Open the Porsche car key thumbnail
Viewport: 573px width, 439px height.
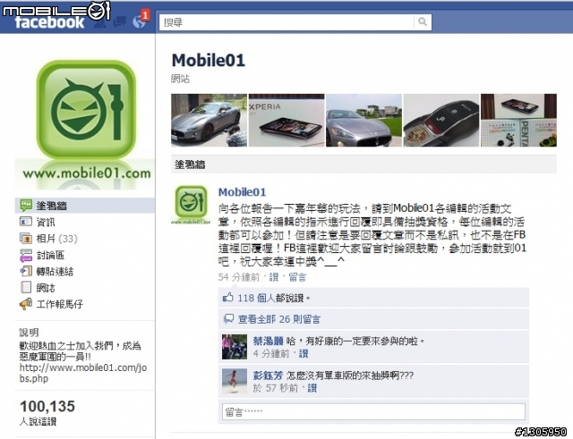(441, 120)
